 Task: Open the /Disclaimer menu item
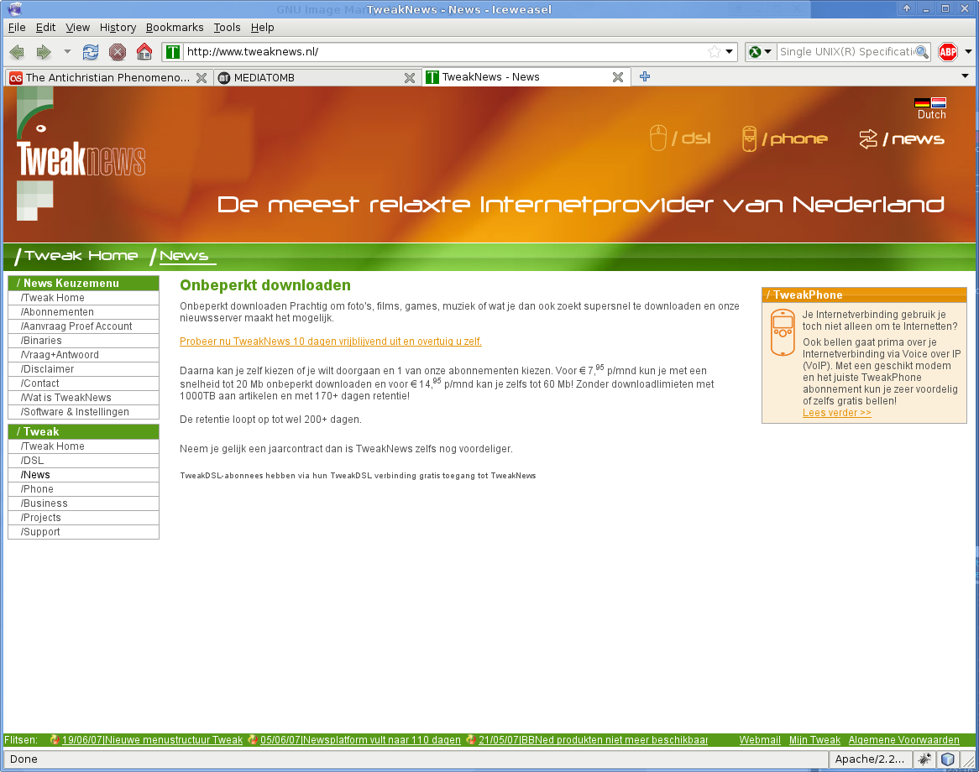pyautogui.click(x=84, y=369)
